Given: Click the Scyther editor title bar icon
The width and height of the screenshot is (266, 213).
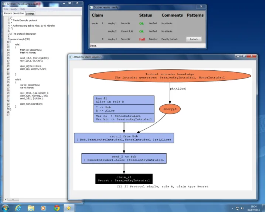Looking at the screenshot, I should pos(4,4).
